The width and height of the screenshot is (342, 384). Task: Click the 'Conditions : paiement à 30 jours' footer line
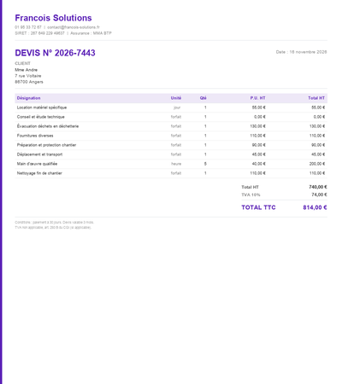pos(54,222)
